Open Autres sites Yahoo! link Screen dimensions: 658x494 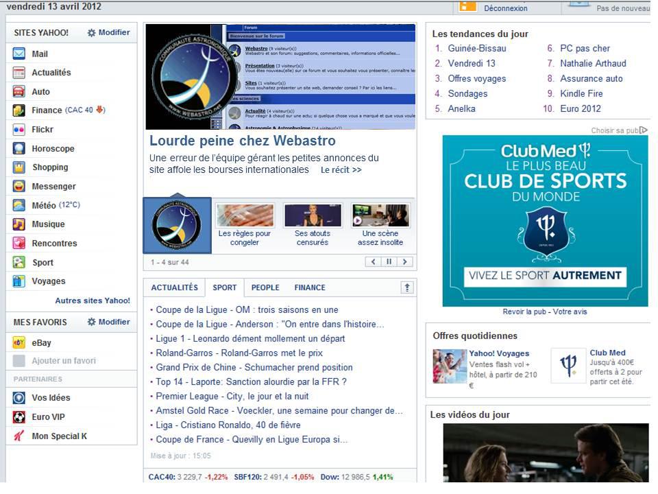[x=93, y=301]
